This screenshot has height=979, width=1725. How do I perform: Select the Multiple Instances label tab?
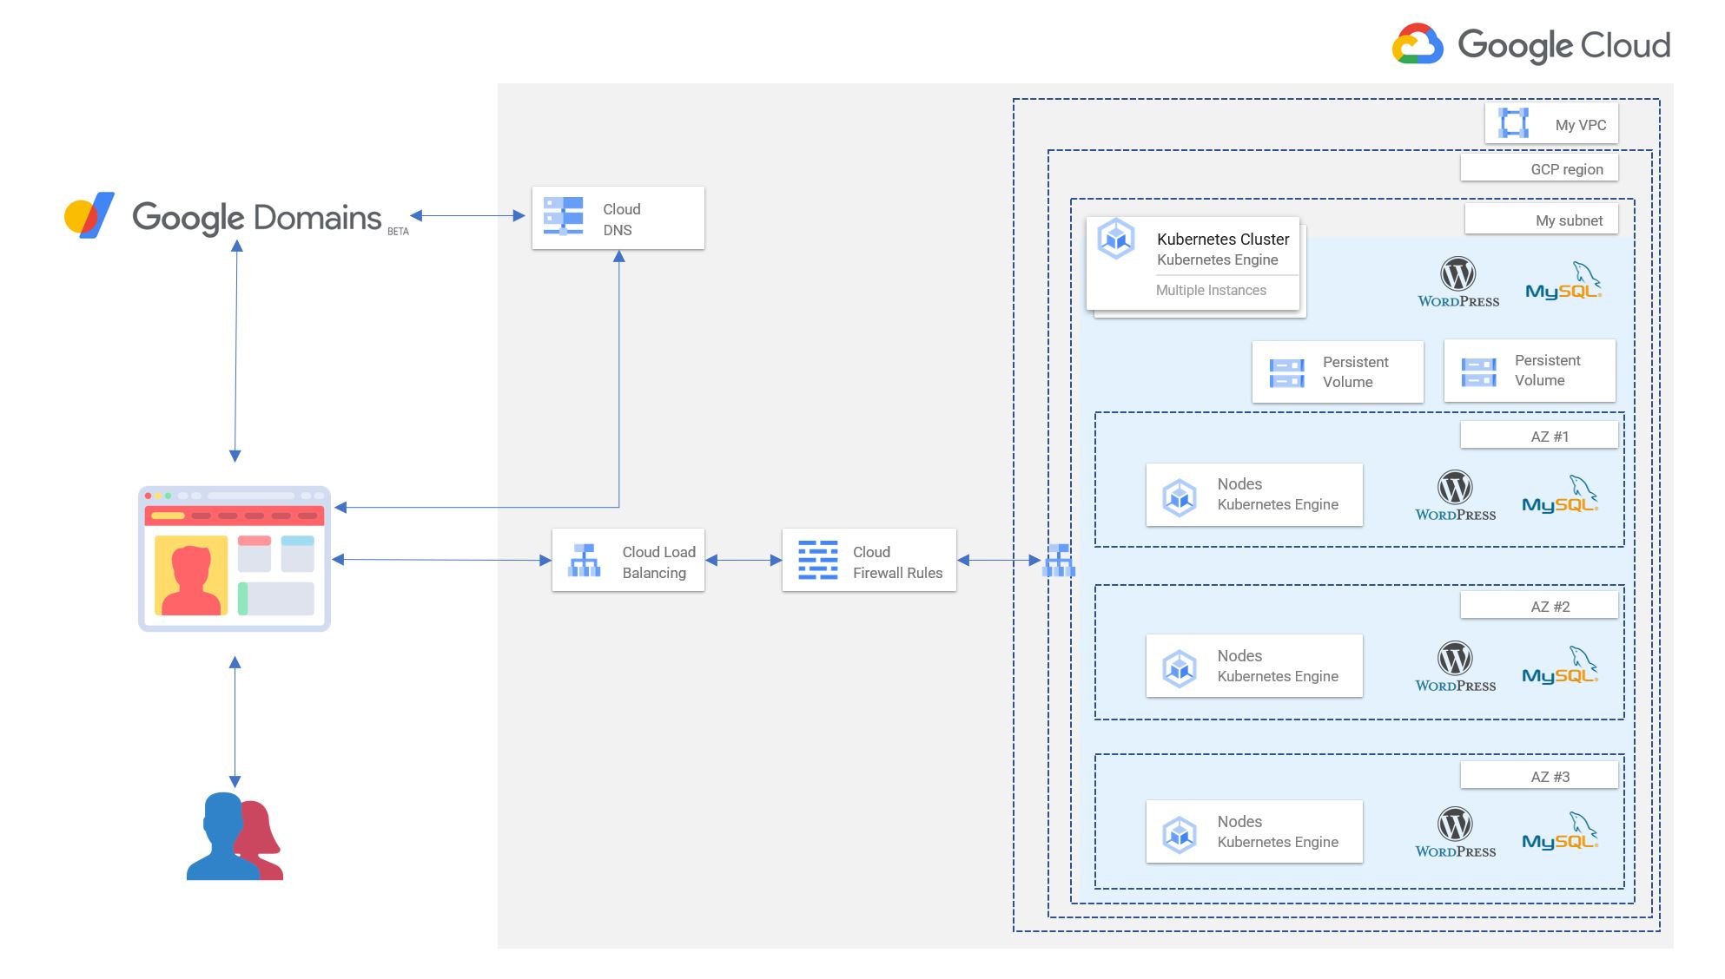(x=1212, y=290)
